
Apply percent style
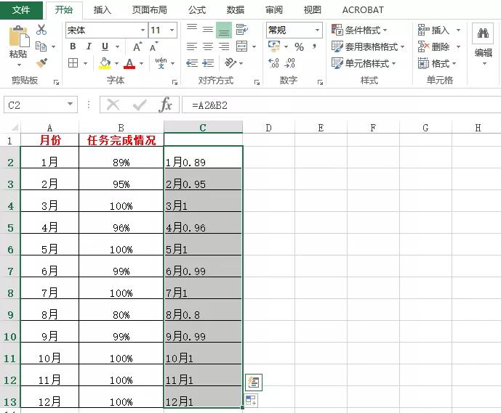299,47
